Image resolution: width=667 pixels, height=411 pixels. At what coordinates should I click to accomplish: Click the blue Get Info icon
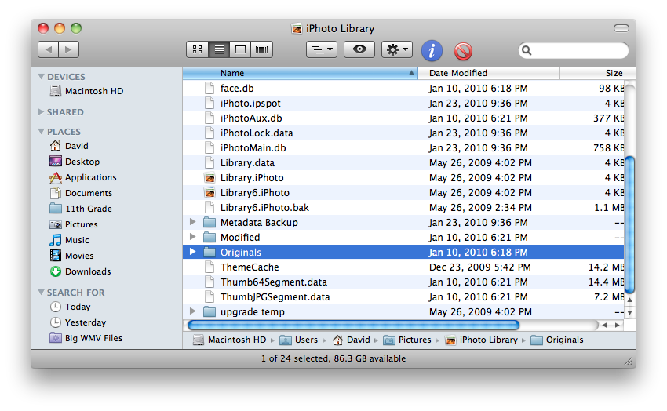pyautogui.click(x=432, y=51)
